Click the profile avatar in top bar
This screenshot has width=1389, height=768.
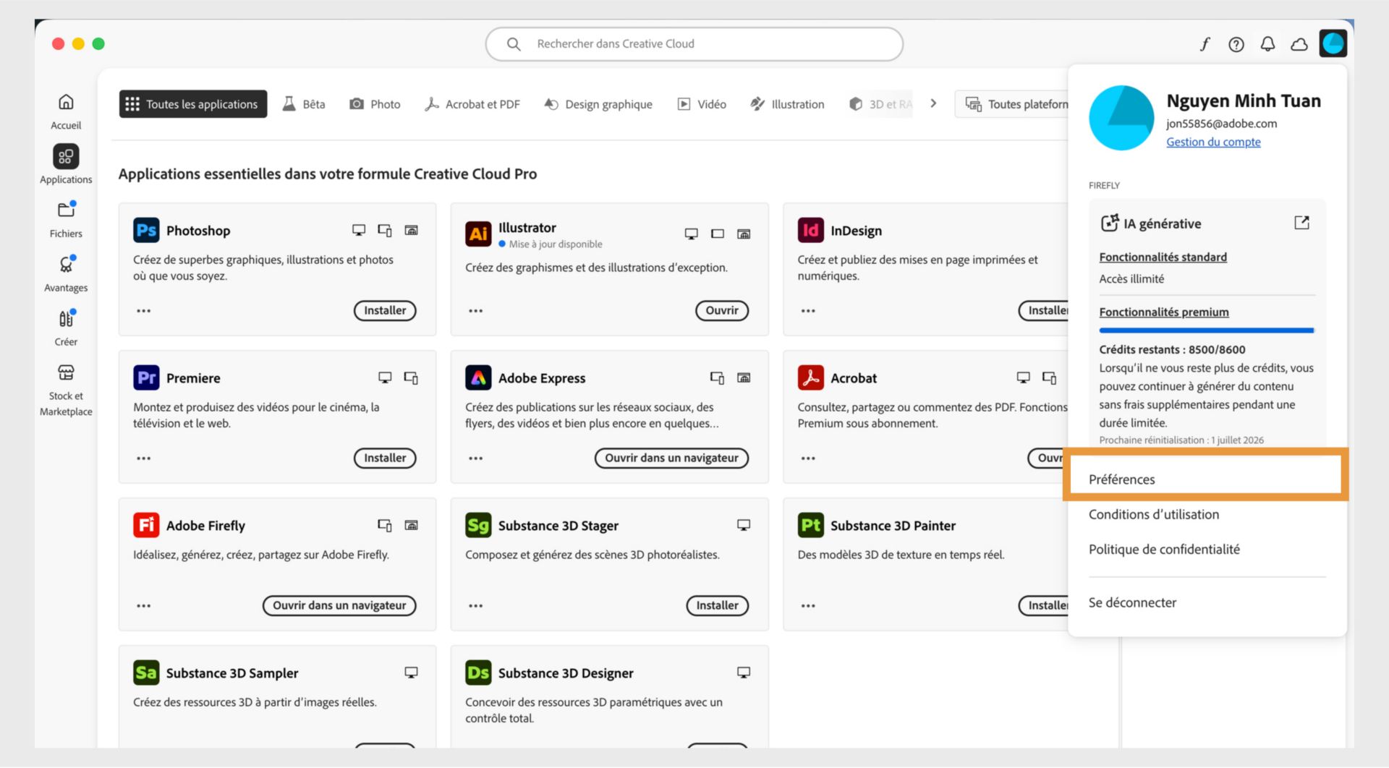1333,43
